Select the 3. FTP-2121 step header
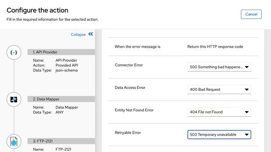 click(61, 141)
